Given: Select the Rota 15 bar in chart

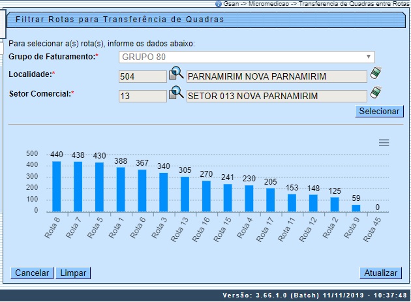Looking at the screenshot, I should click(228, 198).
